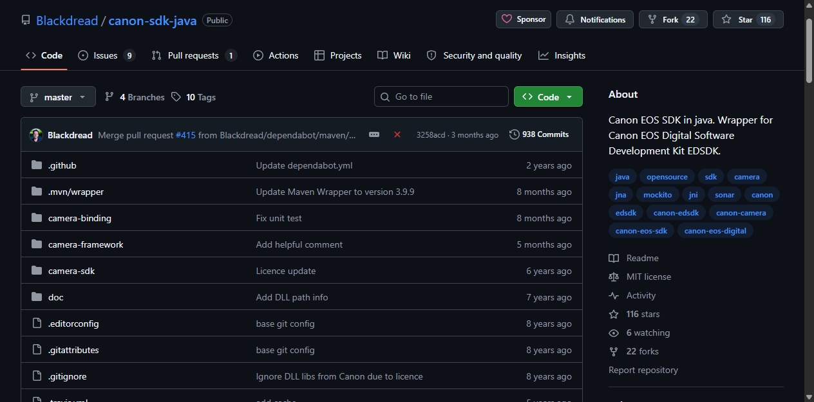
Task: Click the camera-framework folder icon
Action: coord(37,244)
